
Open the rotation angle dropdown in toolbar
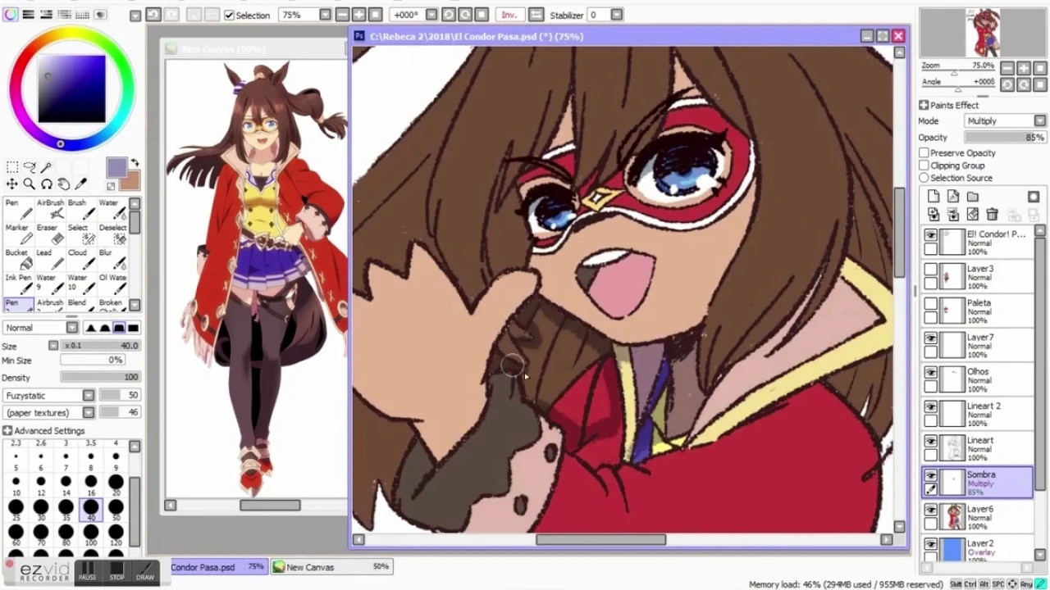coord(432,15)
